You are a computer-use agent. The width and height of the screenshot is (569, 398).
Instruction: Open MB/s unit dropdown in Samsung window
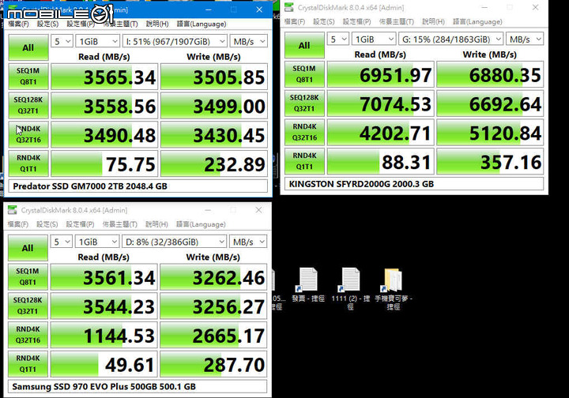(x=248, y=242)
